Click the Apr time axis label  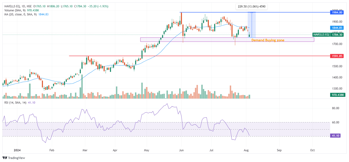tap(115, 151)
